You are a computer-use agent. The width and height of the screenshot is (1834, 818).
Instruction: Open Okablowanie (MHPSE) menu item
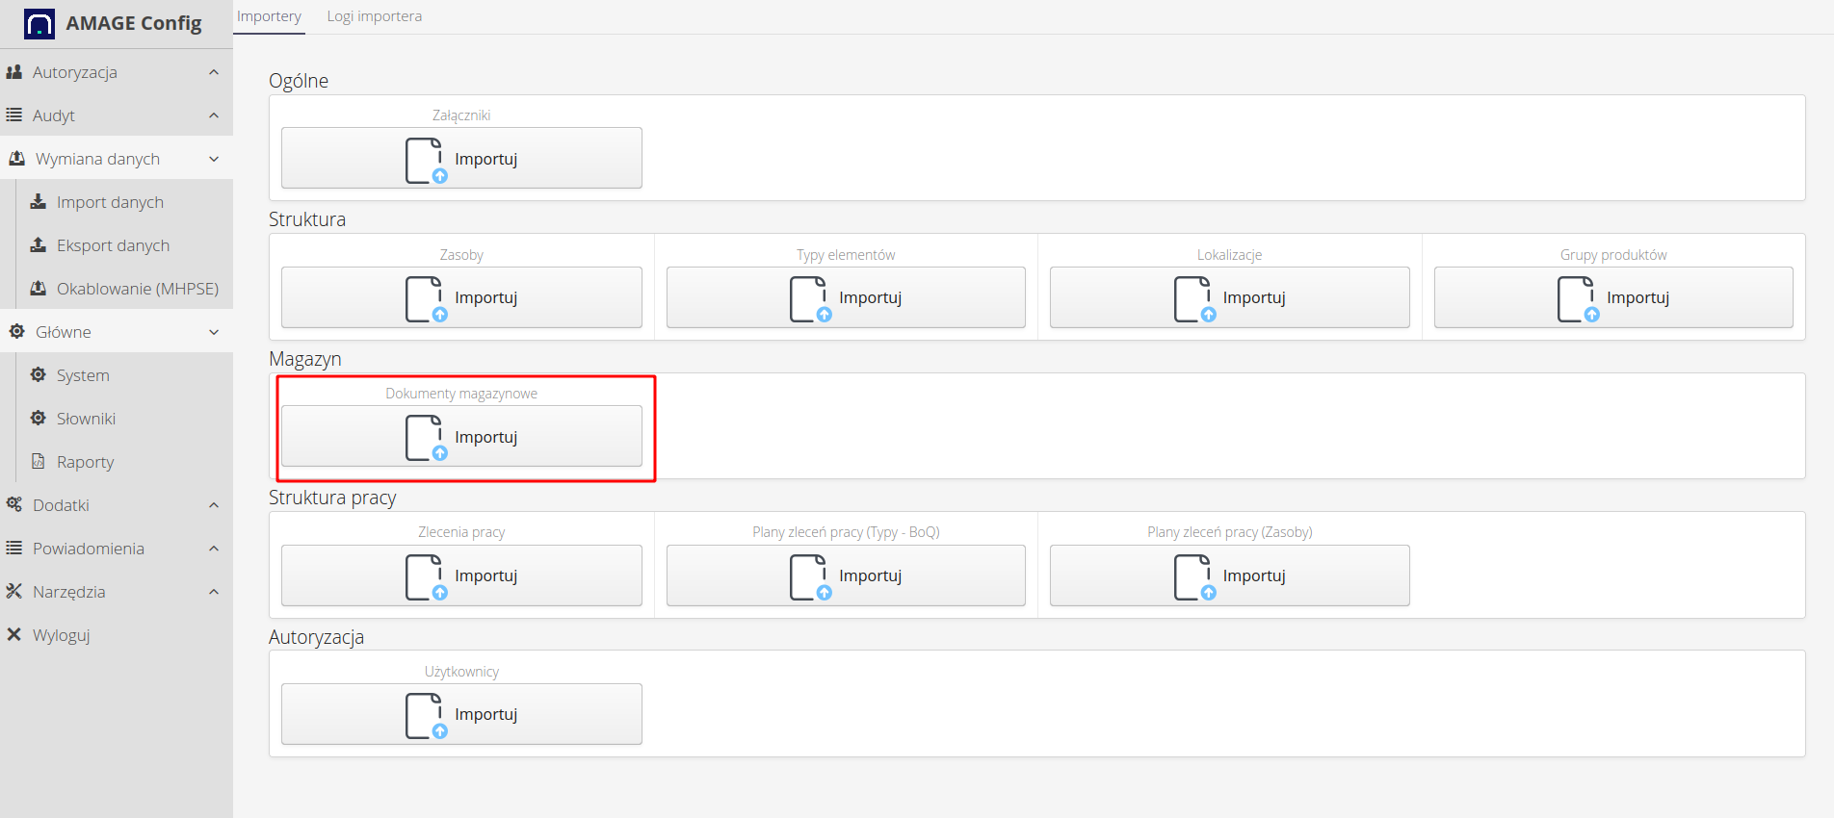pos(137,289)
